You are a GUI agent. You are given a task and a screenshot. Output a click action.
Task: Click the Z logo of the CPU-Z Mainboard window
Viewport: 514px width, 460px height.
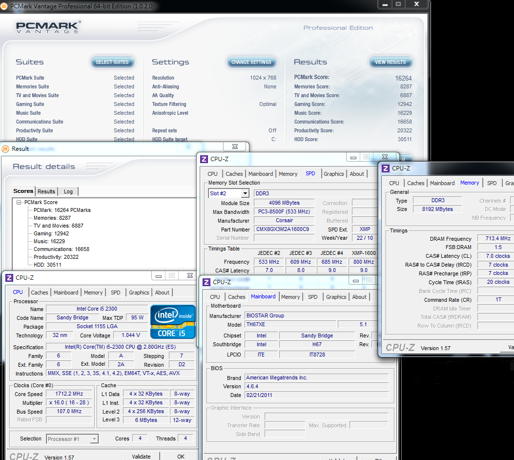[x=206, y=282]
